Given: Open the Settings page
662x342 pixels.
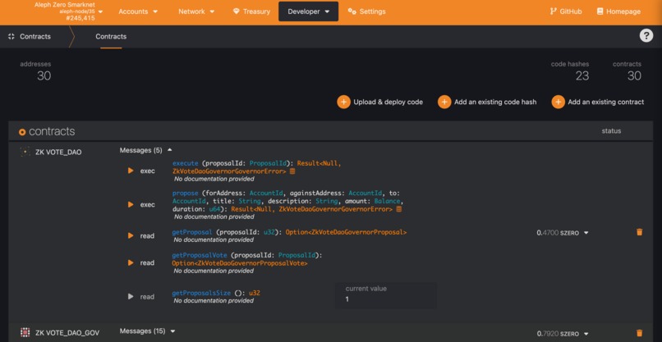Looking at the screenshot, I should click(367, 11).
